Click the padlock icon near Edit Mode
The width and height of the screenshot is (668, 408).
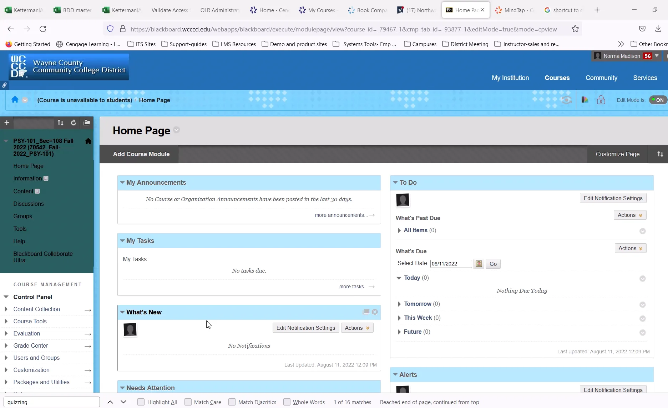[x=601, y=100]
